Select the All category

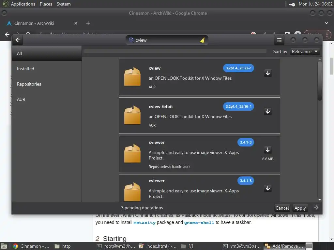(47, 53)
